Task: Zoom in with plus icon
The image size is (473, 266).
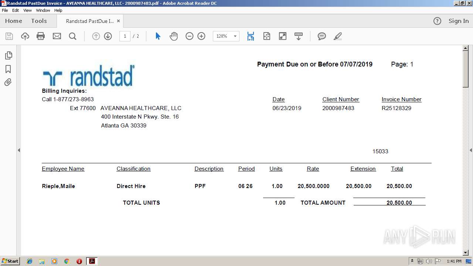Action: [x=201, y=36]
